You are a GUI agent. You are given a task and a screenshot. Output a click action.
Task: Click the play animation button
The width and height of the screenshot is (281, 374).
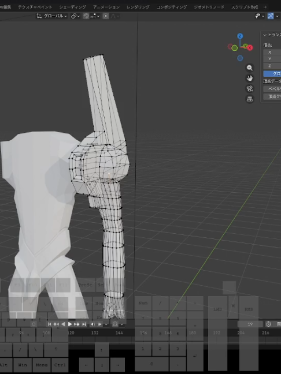coord(70,324)
